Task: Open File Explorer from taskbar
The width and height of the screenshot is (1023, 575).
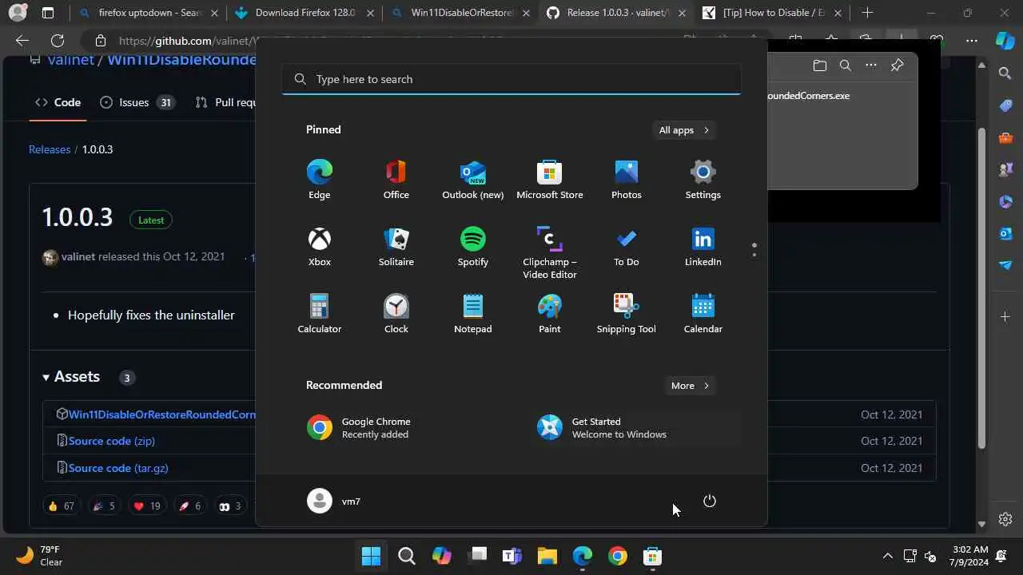Action: (547, 556)
